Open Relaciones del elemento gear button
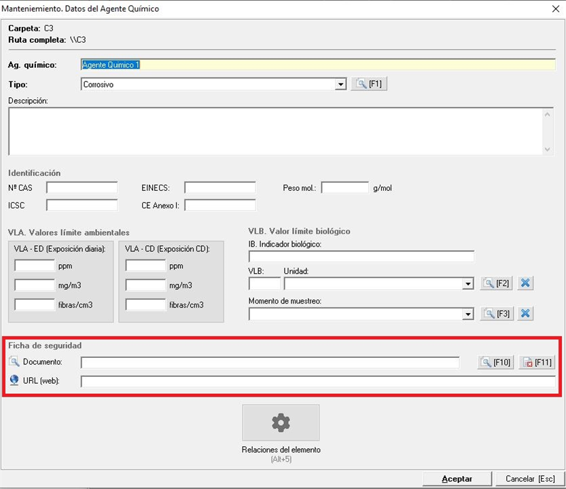 click(281, 422)
